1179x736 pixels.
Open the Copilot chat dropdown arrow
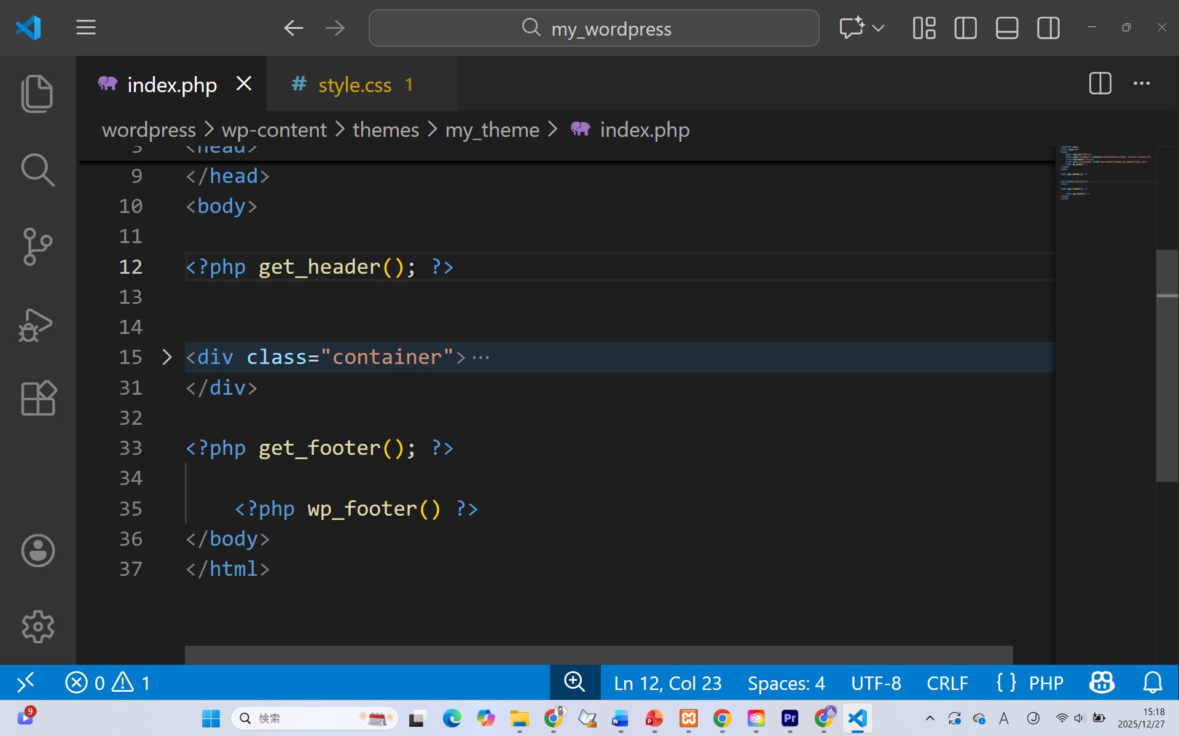pyautogui.click(x=879, y=28)
